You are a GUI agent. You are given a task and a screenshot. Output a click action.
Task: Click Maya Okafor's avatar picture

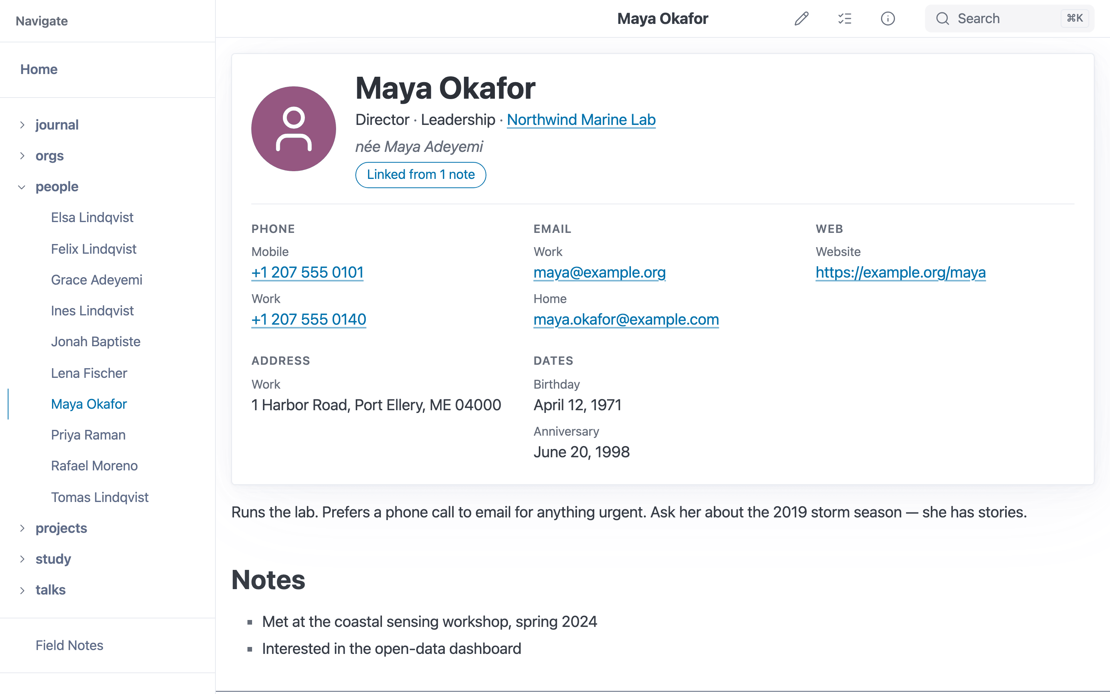pos(294,129)
